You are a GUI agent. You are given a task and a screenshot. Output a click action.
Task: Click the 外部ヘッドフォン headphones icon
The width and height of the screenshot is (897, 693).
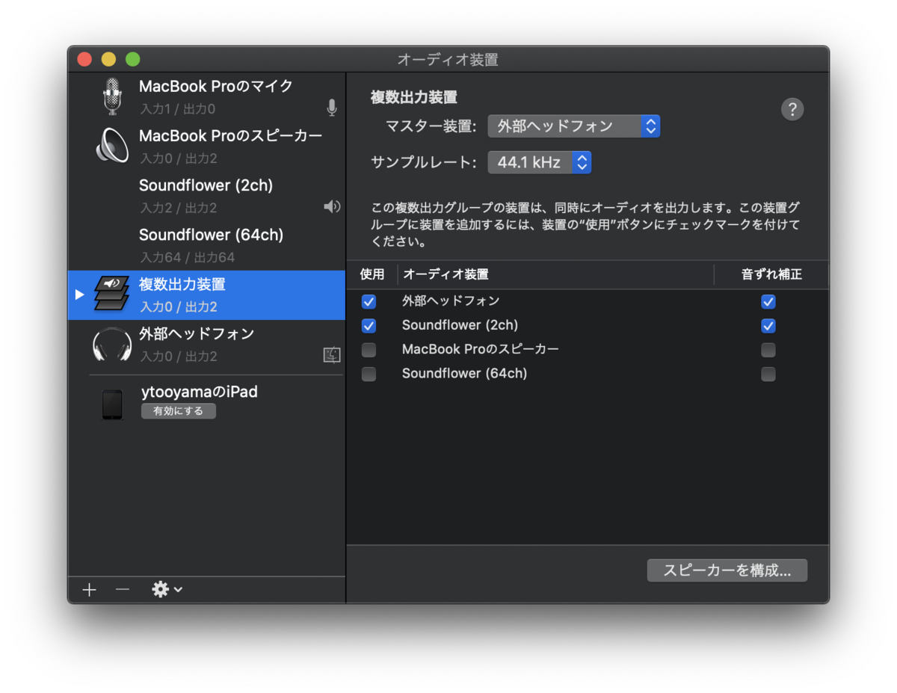(111, 344)
